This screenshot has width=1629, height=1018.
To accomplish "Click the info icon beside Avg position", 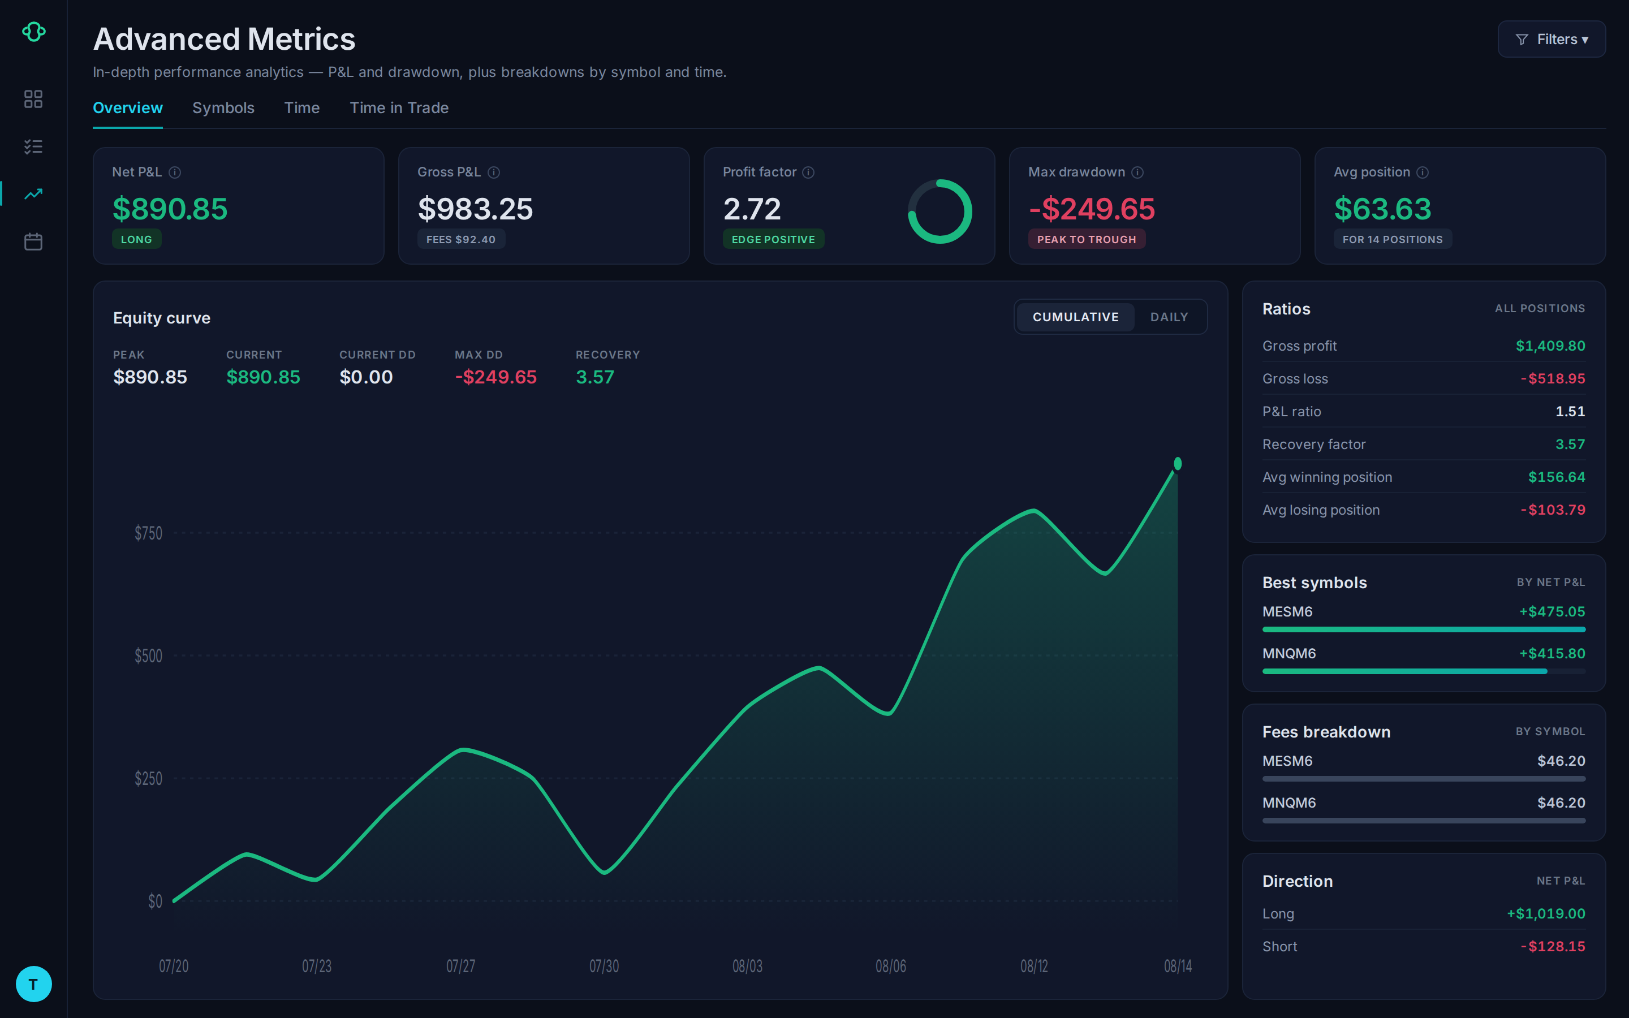I will [x=1423, y=172].
